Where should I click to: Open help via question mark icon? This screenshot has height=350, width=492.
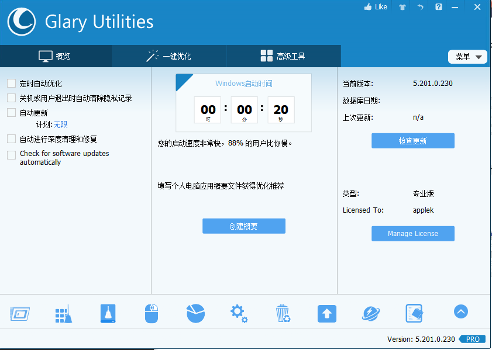(439, 6)
